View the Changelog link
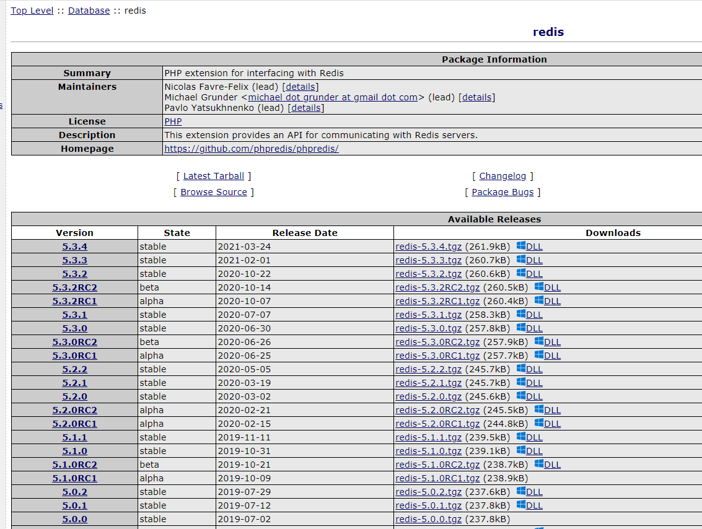 tap(502, 176)
